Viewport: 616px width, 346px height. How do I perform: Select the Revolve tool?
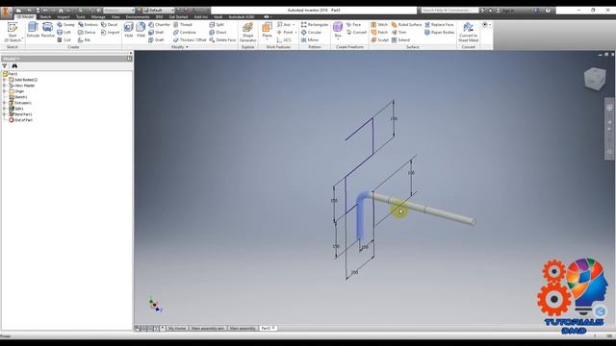pos(47,30)
